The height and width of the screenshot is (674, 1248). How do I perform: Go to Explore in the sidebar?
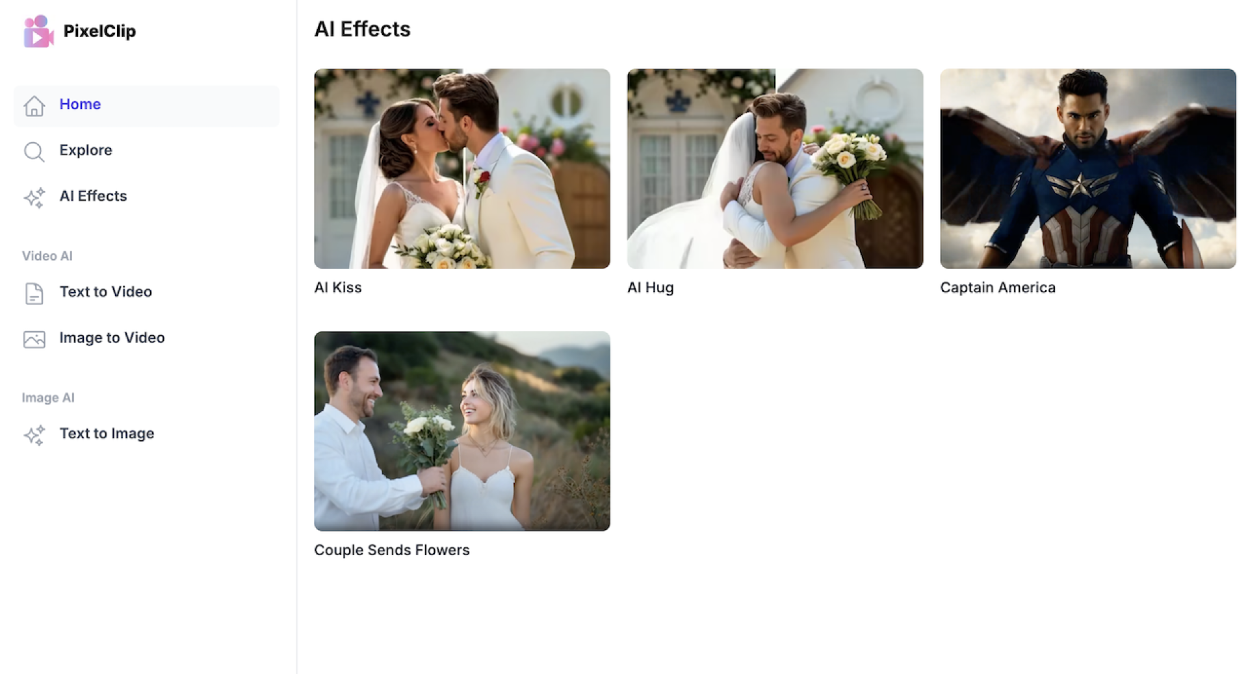point(147,151)
